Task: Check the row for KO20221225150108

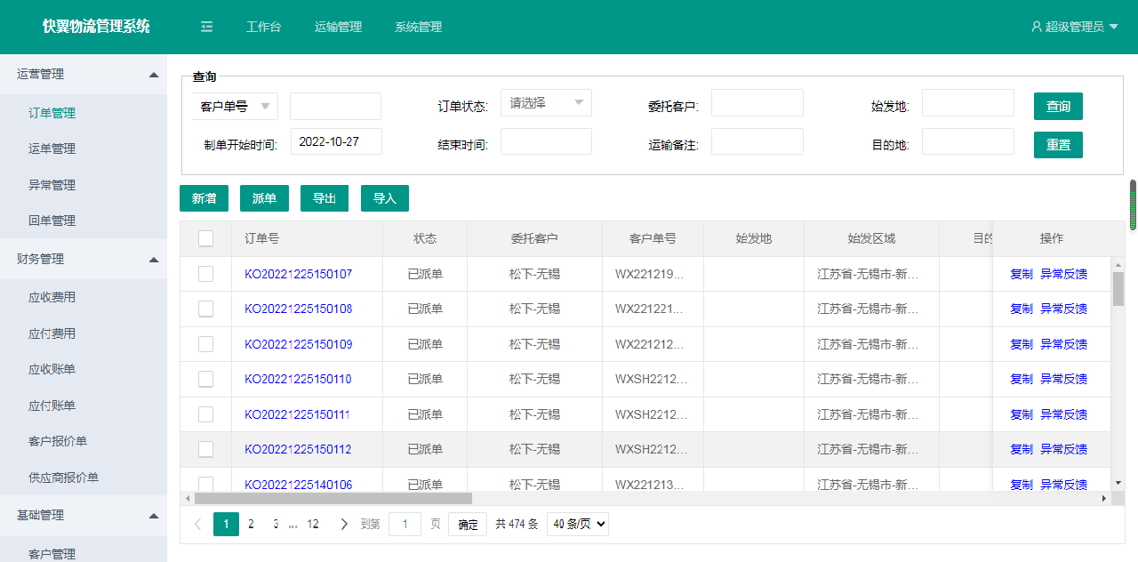Action: [205, 309]
